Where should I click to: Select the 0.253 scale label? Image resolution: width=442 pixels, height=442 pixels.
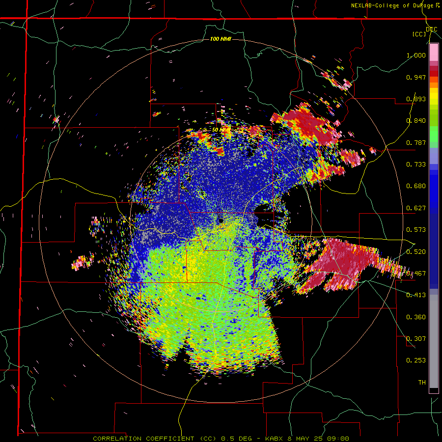point(416,360)
